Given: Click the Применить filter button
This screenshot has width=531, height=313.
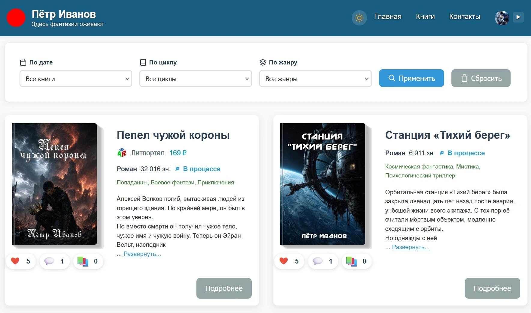Looking at the screenshot, I should (411, 78).
